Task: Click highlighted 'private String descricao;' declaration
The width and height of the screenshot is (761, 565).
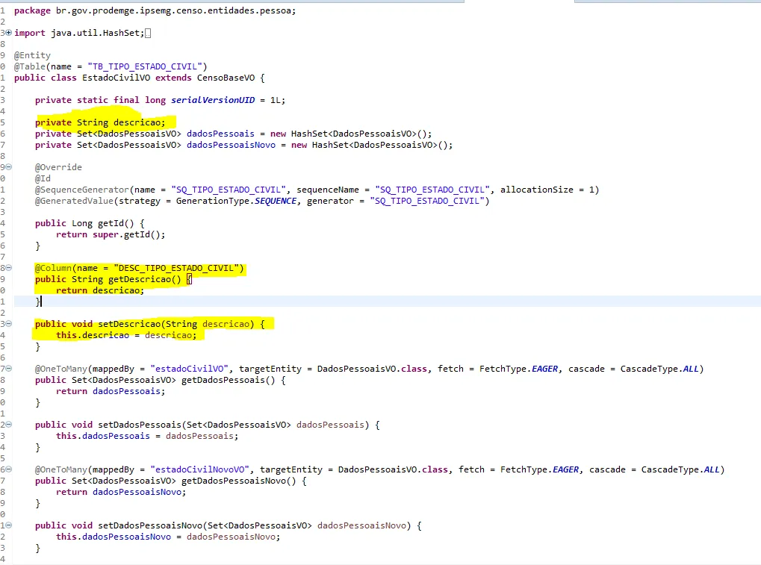Action: (x=100, y=122)
